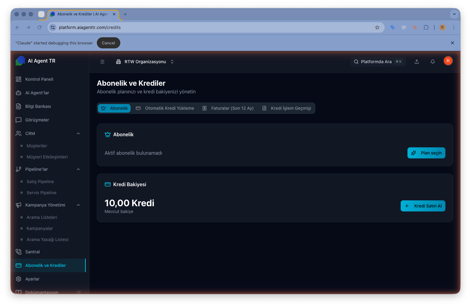Click the Kampanya Yönetimi megaphone icon
Viewport: 471px width, 307px height.
(19, 205)
